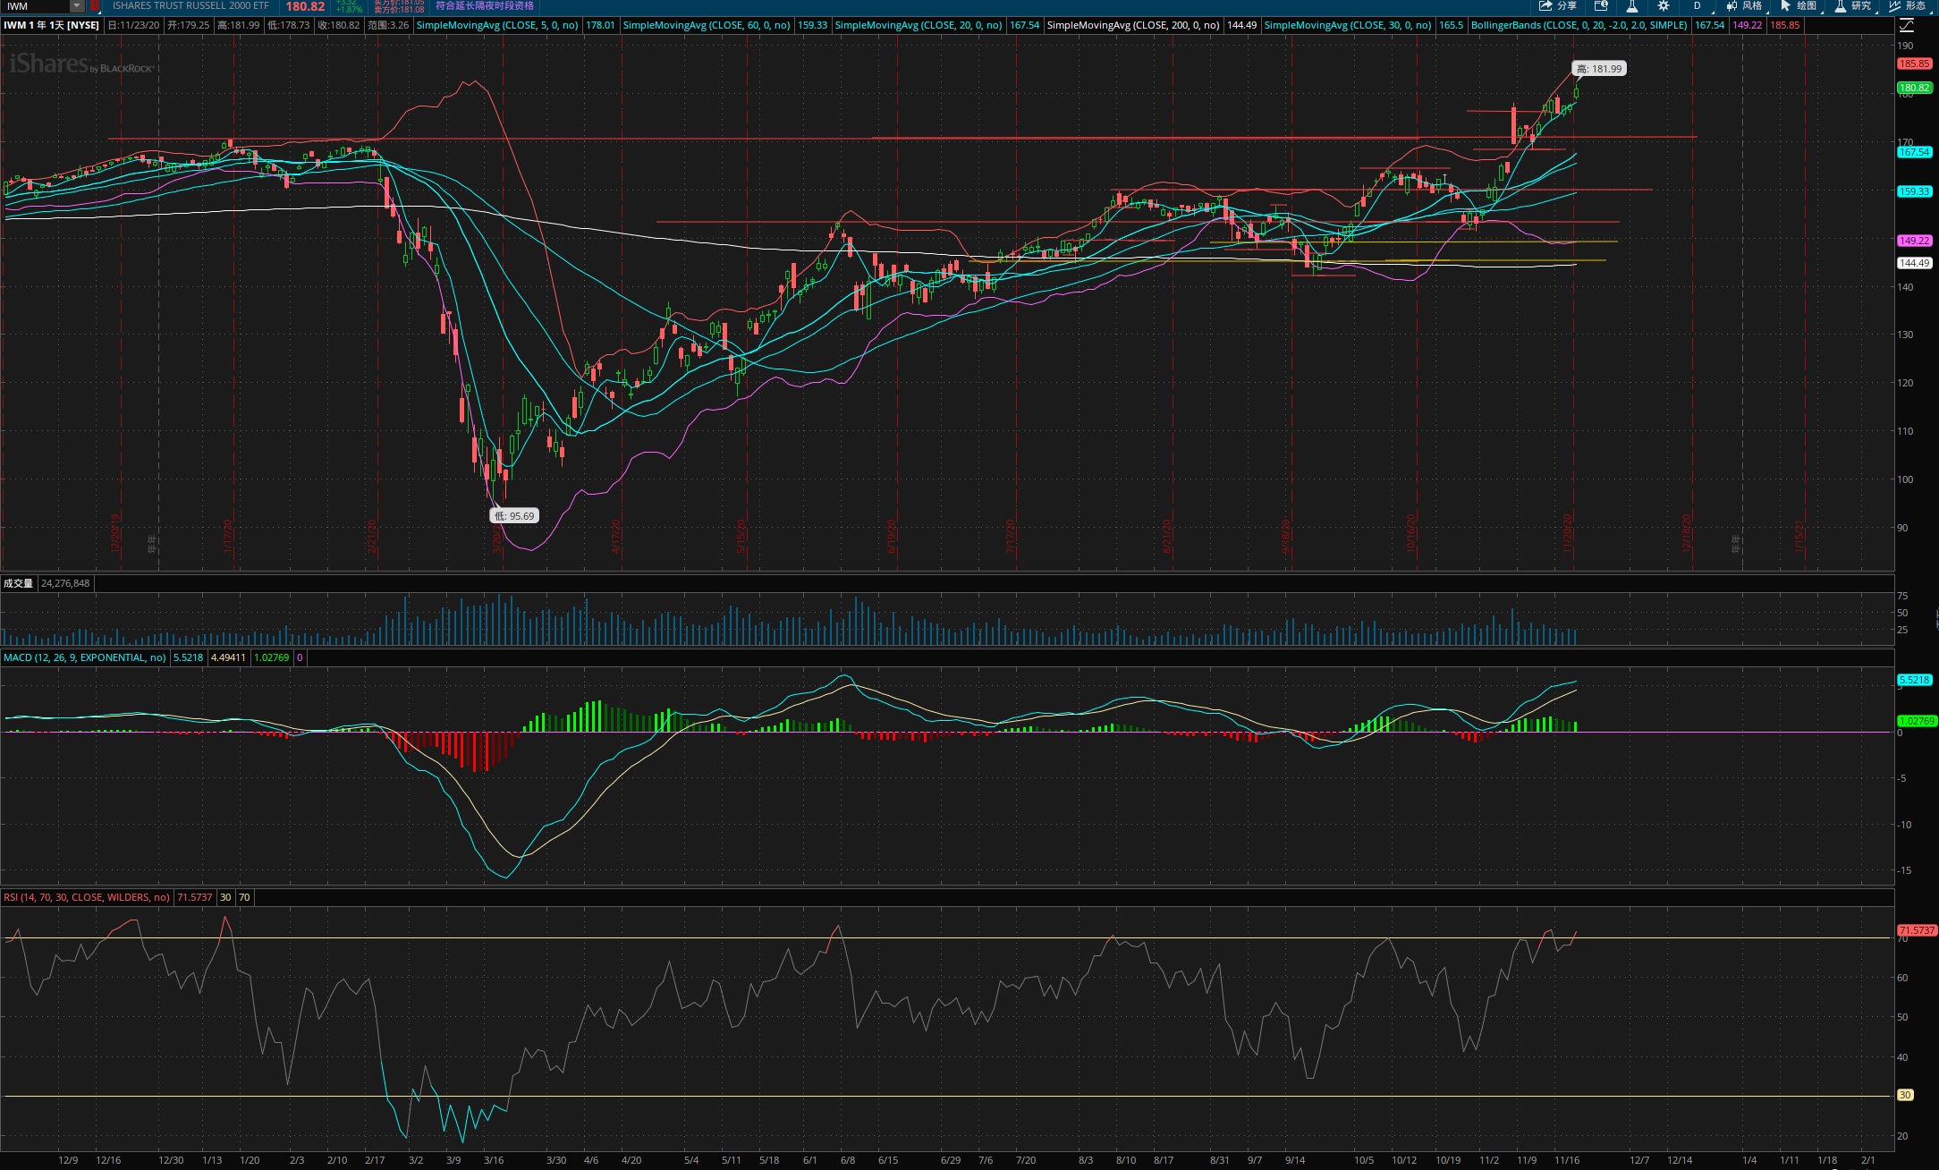Click the chart snapshot info icon

pos(1602,6)
